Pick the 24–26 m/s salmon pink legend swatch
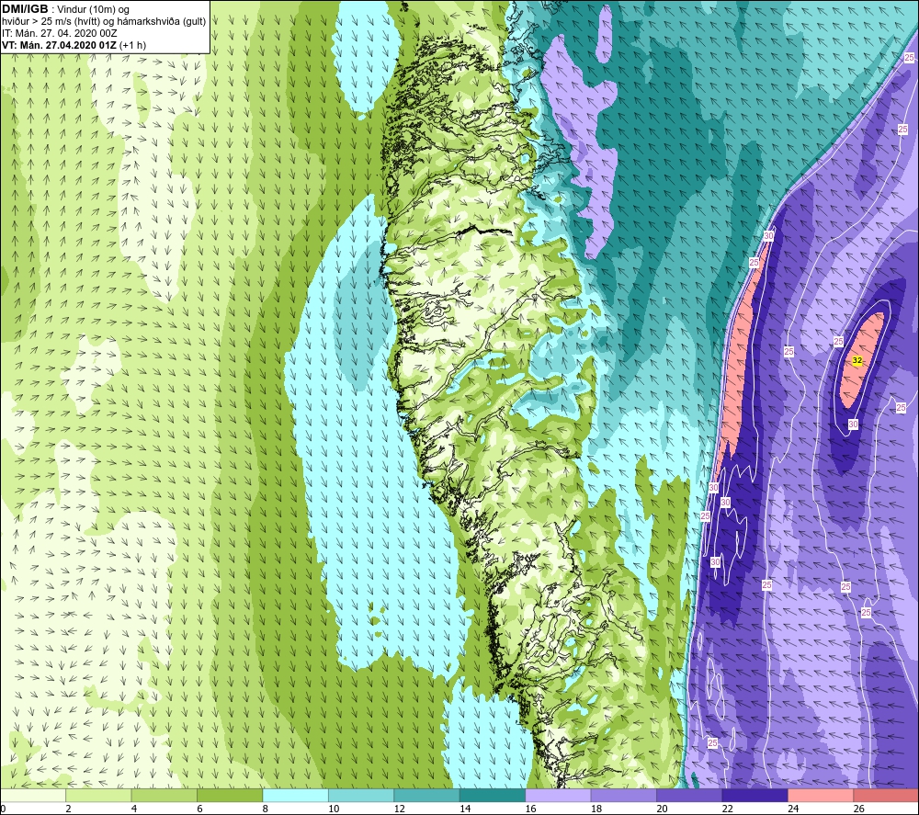The width and height of the screenshot is (919, 815). [821, 795]
